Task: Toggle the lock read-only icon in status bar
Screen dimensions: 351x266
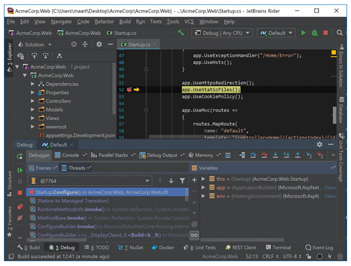Action: [309, 256]
